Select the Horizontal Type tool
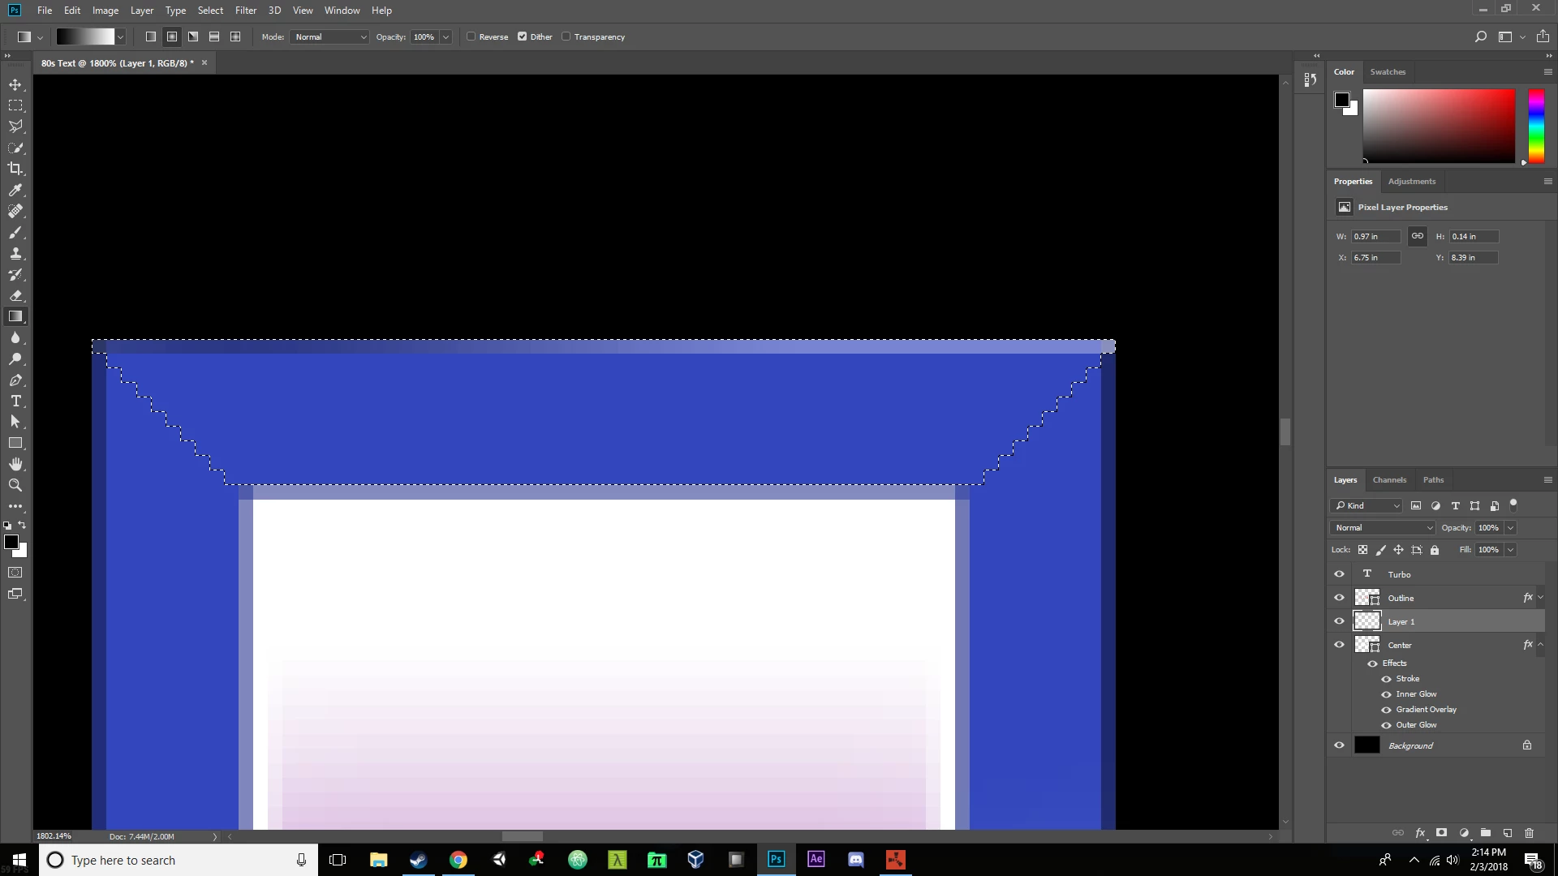 click(15, 401)
